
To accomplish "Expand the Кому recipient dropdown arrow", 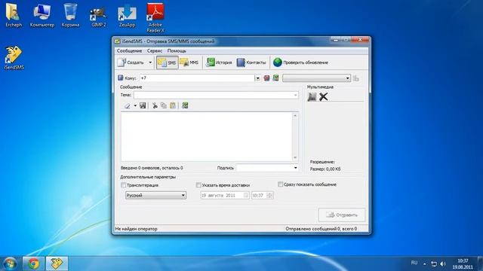I will (257, 78).
